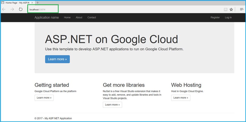
Task: Add page to favorites with star icon
Action: click(231, 10)
